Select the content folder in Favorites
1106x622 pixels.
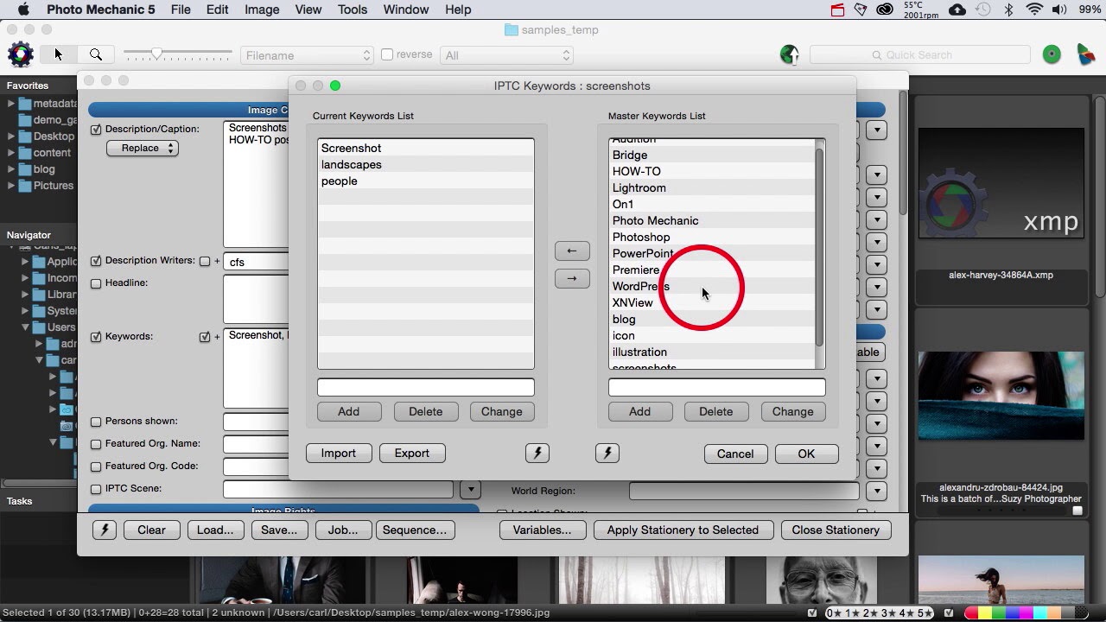click(x=52, y=152)
